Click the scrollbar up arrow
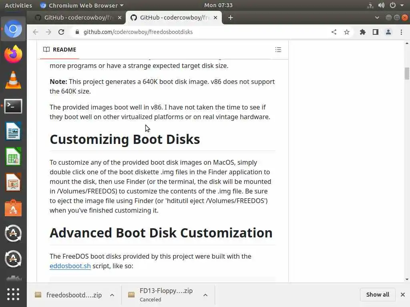The image size is (410, 307). click(x=407, y=43)
